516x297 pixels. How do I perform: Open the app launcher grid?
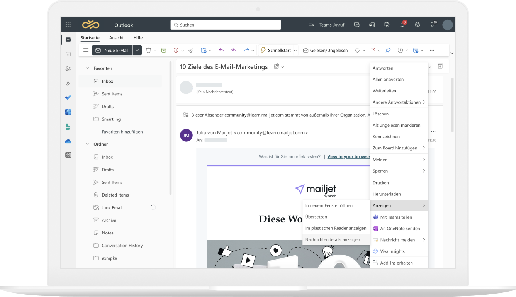click(68, 25)
